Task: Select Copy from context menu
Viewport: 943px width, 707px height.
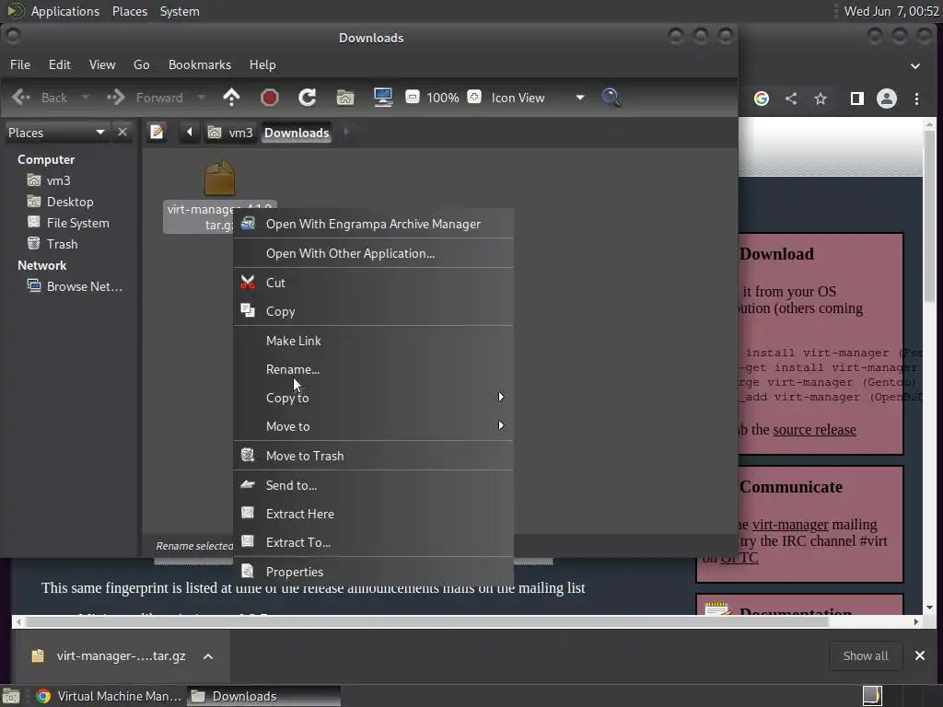Action: [373, 311]
